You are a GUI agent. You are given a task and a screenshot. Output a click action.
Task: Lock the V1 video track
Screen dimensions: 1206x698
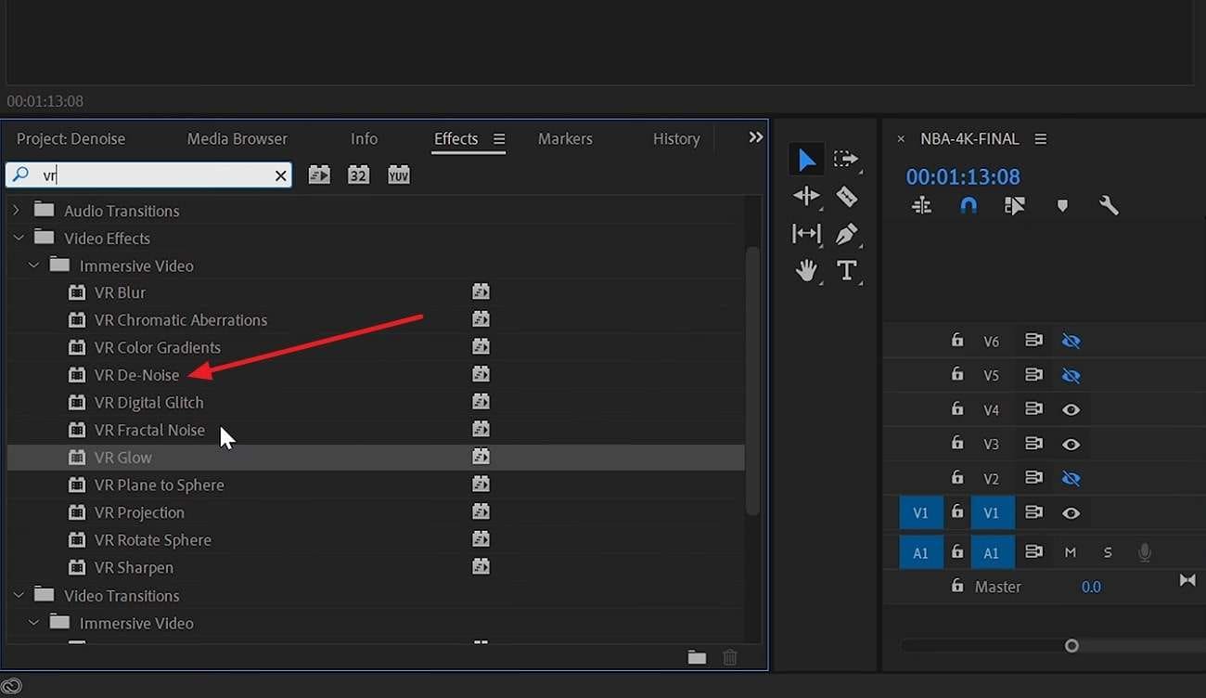956,512
